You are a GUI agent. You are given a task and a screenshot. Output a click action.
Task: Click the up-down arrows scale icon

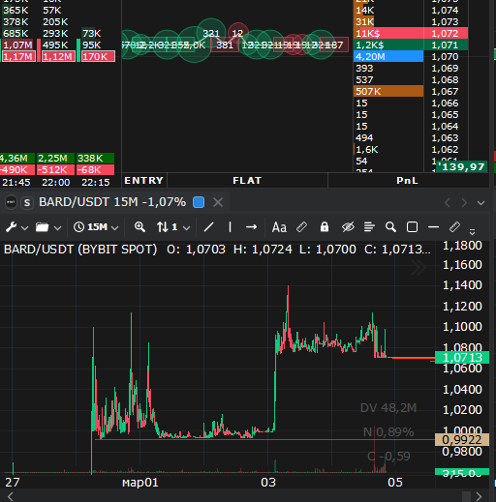pyautogui.click(x=163, y=227)
